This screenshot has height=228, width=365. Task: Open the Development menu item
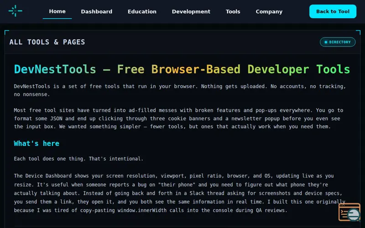click(191, 12)
